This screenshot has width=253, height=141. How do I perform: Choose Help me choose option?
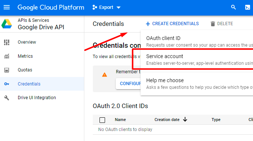197,84
